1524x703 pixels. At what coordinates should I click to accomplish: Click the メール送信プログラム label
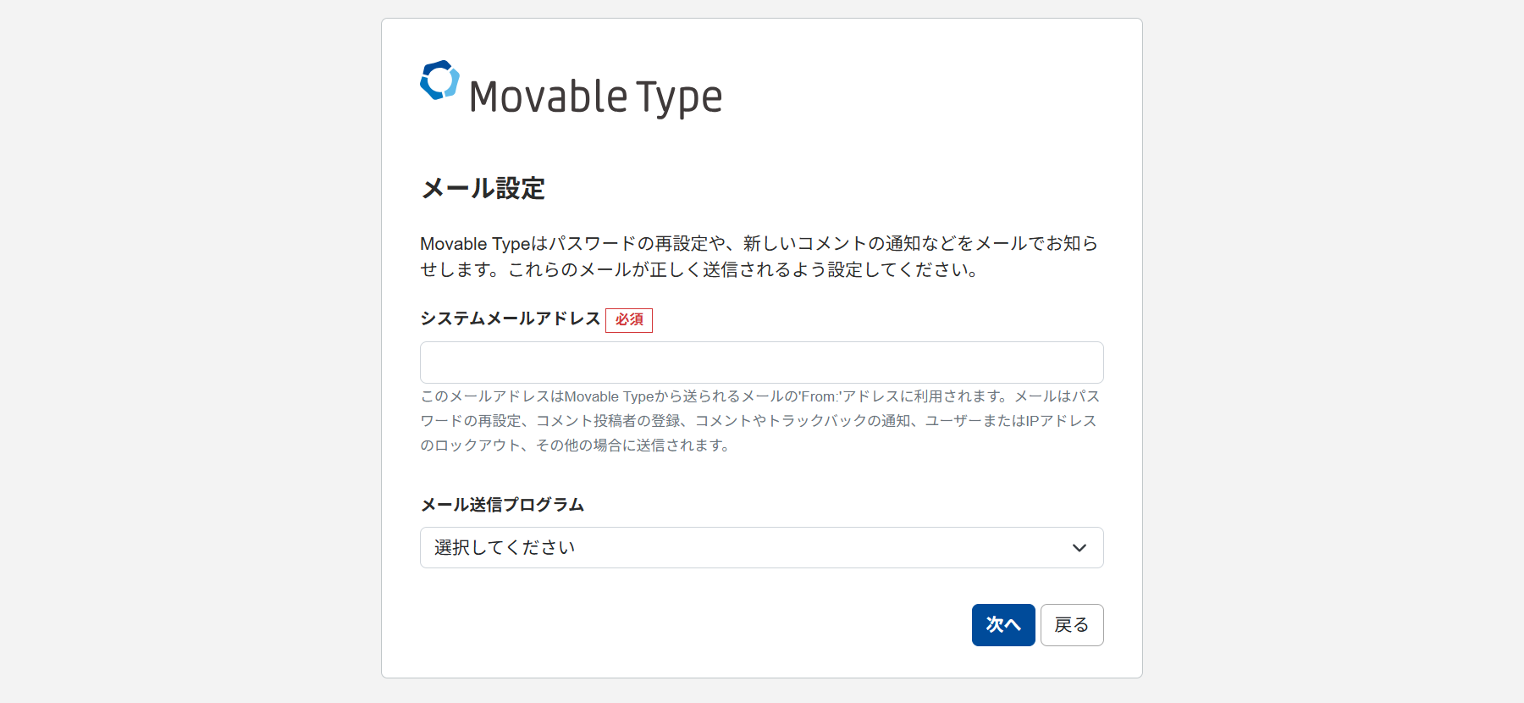[502, 505]
